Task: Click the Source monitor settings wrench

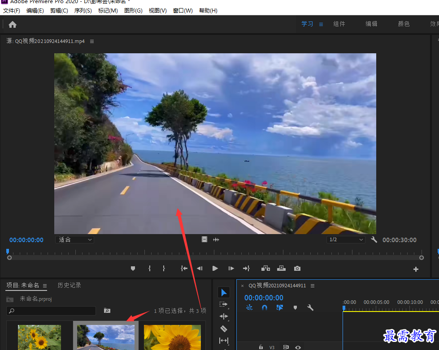Action: click(x=374, y=239)
